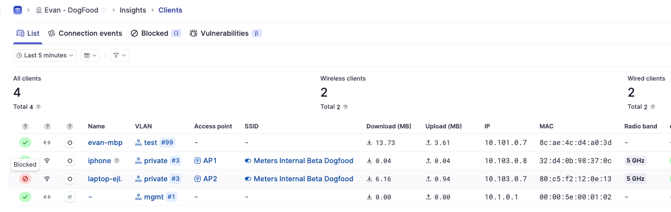The height and width of the screenshot is (212, 671).
Task: Click the wired connection icon in evan-mbp row
Action: (47, 143)
